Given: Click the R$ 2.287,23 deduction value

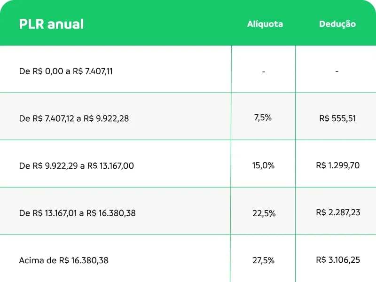Looking at the screenshot, I should click(x=338, y=212).
